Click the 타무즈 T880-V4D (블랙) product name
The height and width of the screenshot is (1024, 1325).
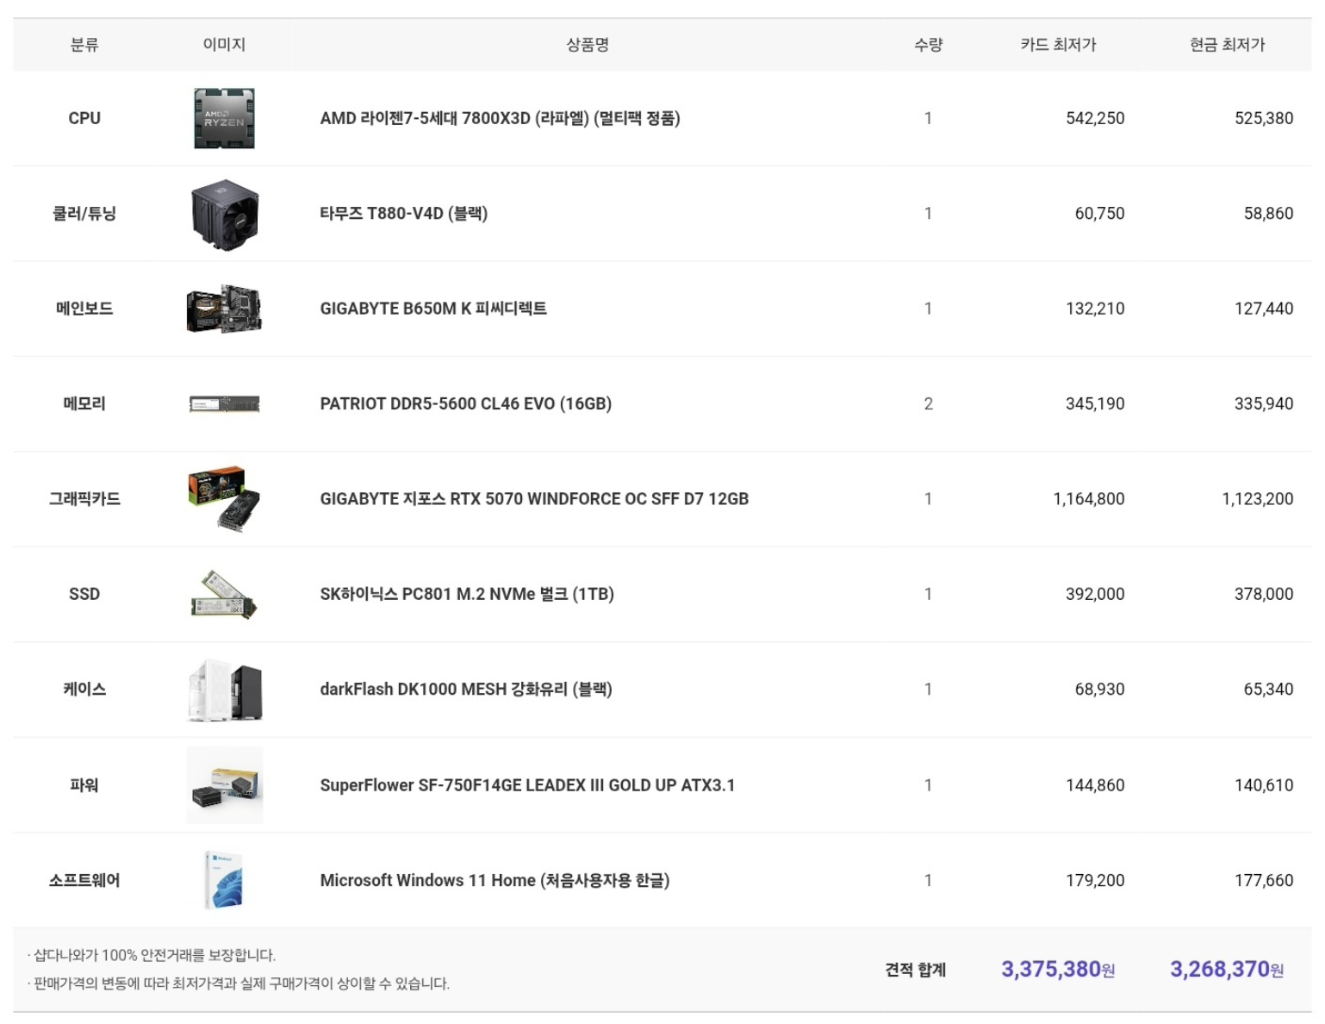pos(403,214)
